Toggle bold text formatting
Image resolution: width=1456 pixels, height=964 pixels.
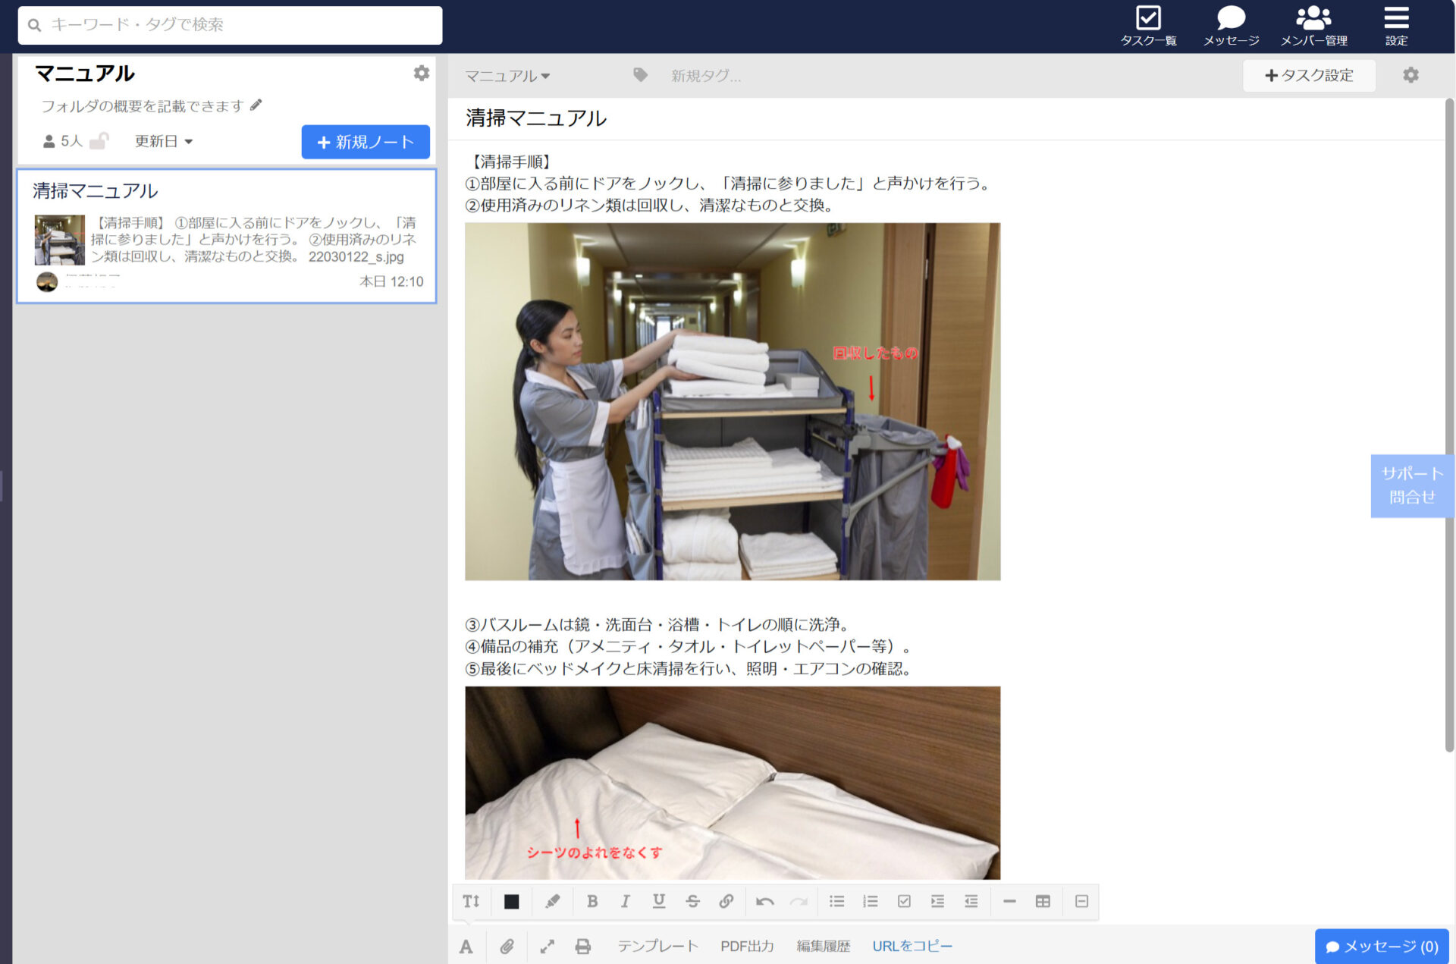[x=592, y=901]
